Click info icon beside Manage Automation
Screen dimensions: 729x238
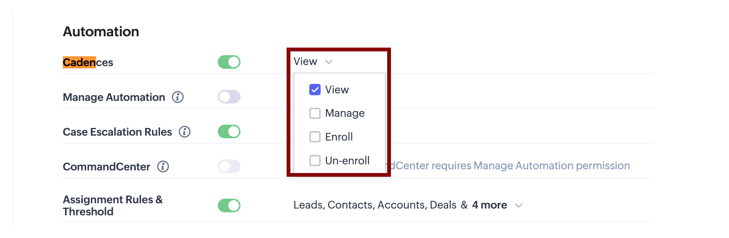tap(178, 97)
